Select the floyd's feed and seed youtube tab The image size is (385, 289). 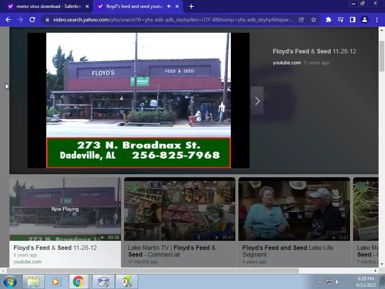click(135, 6)
